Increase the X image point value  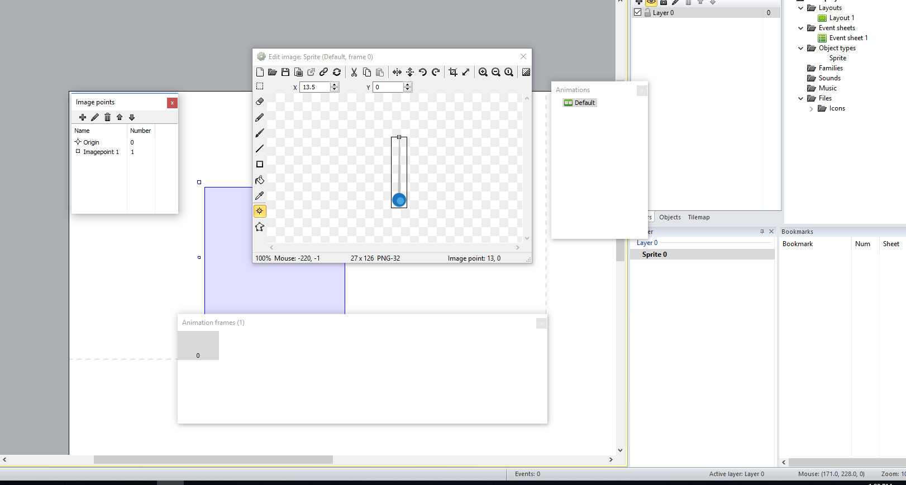click(x=335, y=85)
